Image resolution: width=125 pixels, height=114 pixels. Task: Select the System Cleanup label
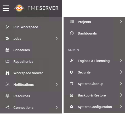tap(90, 84)
